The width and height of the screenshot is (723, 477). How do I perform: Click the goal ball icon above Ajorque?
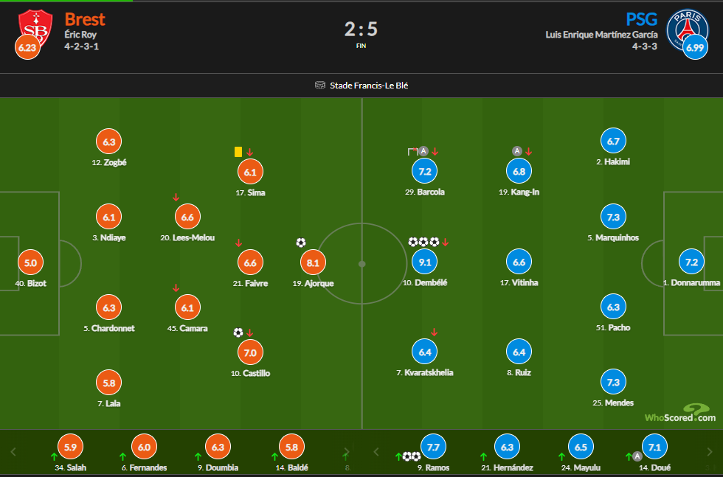(x=300, y=243)
